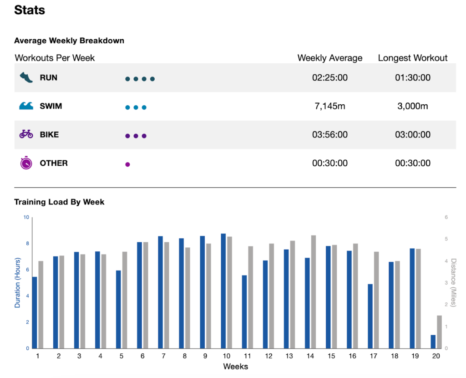Click the stopwatch icon beside OTHER
This screenshot has height=378, width=466.
point(26,163)
